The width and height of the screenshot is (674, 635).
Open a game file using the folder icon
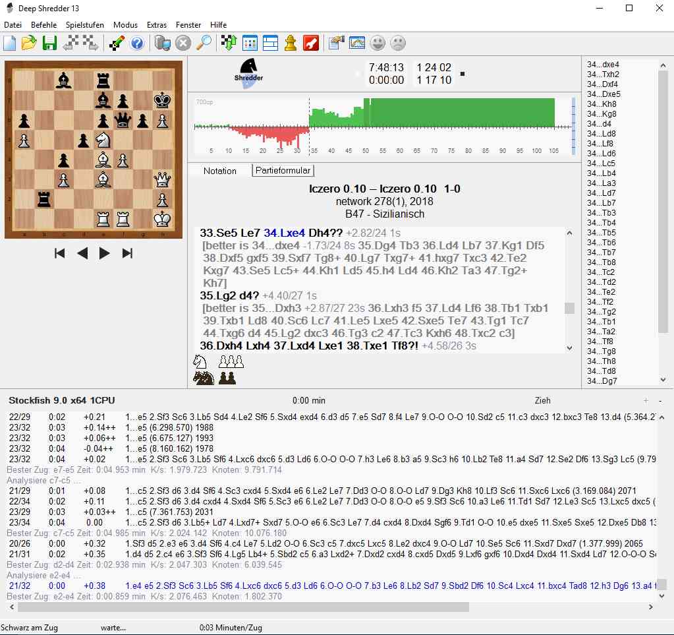point(28,42)
